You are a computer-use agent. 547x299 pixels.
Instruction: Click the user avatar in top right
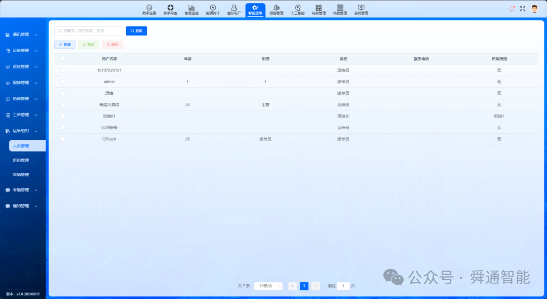534,9
